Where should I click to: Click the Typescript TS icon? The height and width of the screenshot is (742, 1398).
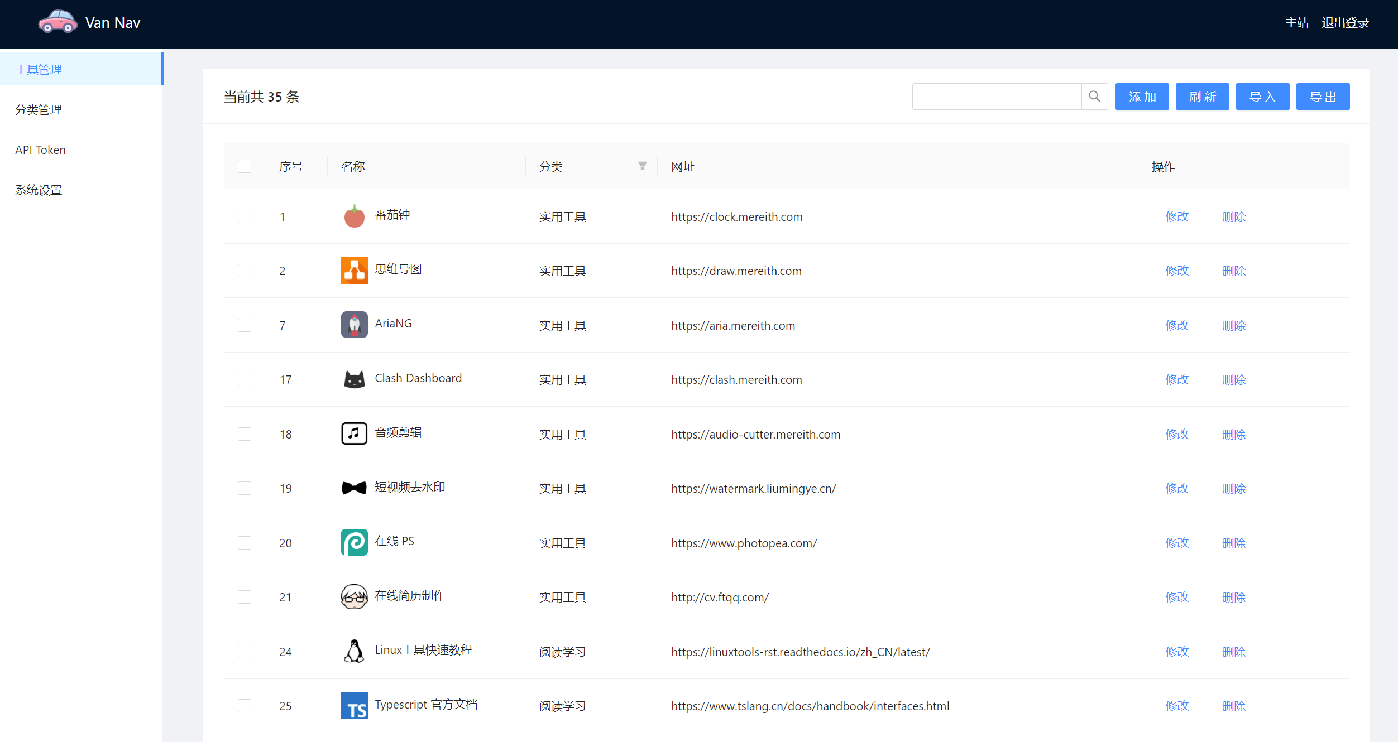coord(354,706)
